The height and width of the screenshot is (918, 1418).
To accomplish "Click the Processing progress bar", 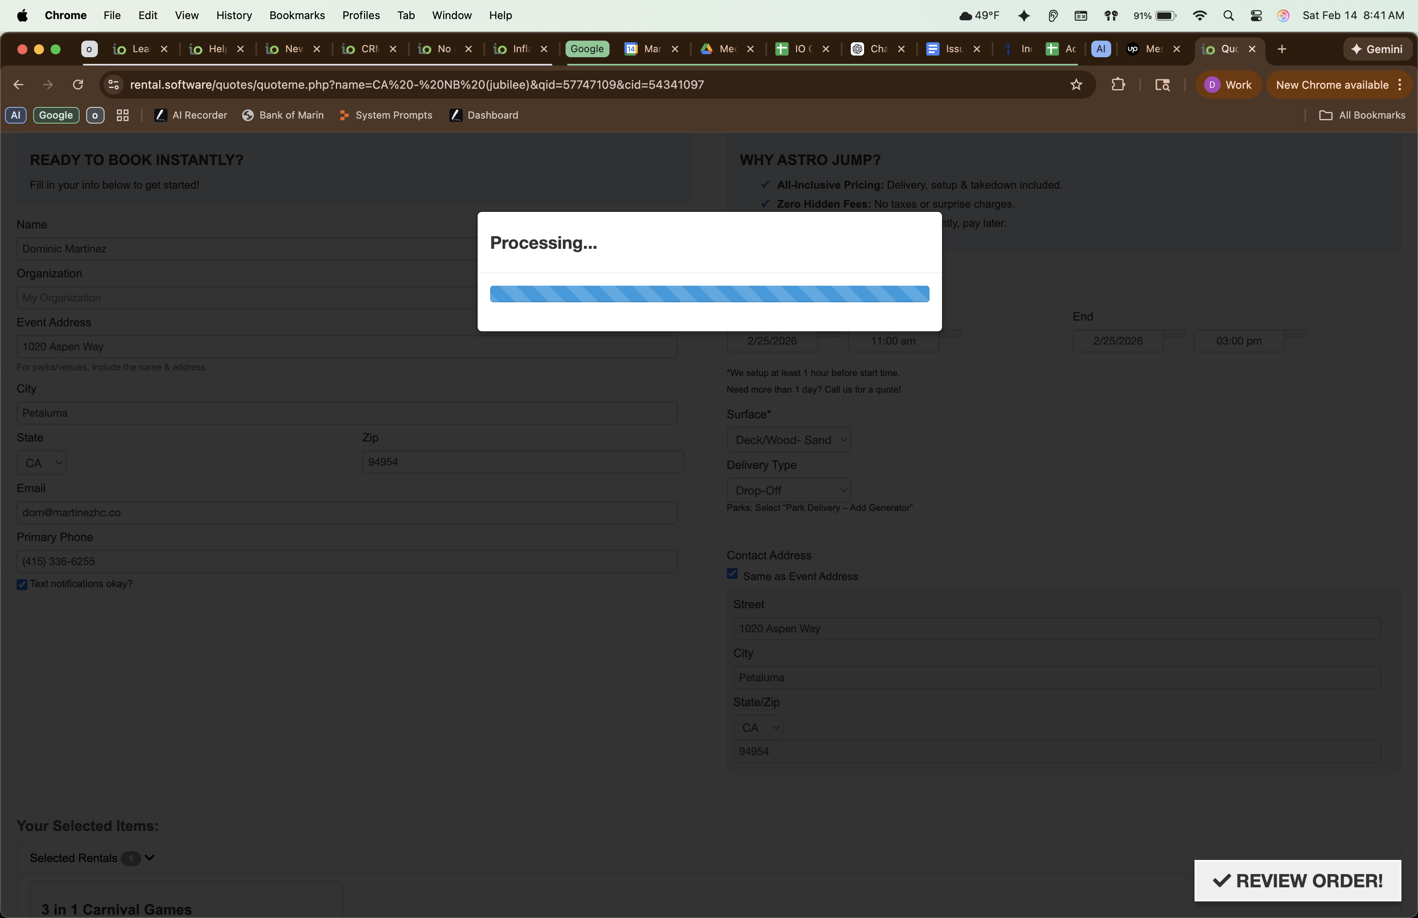I will 709,294.
